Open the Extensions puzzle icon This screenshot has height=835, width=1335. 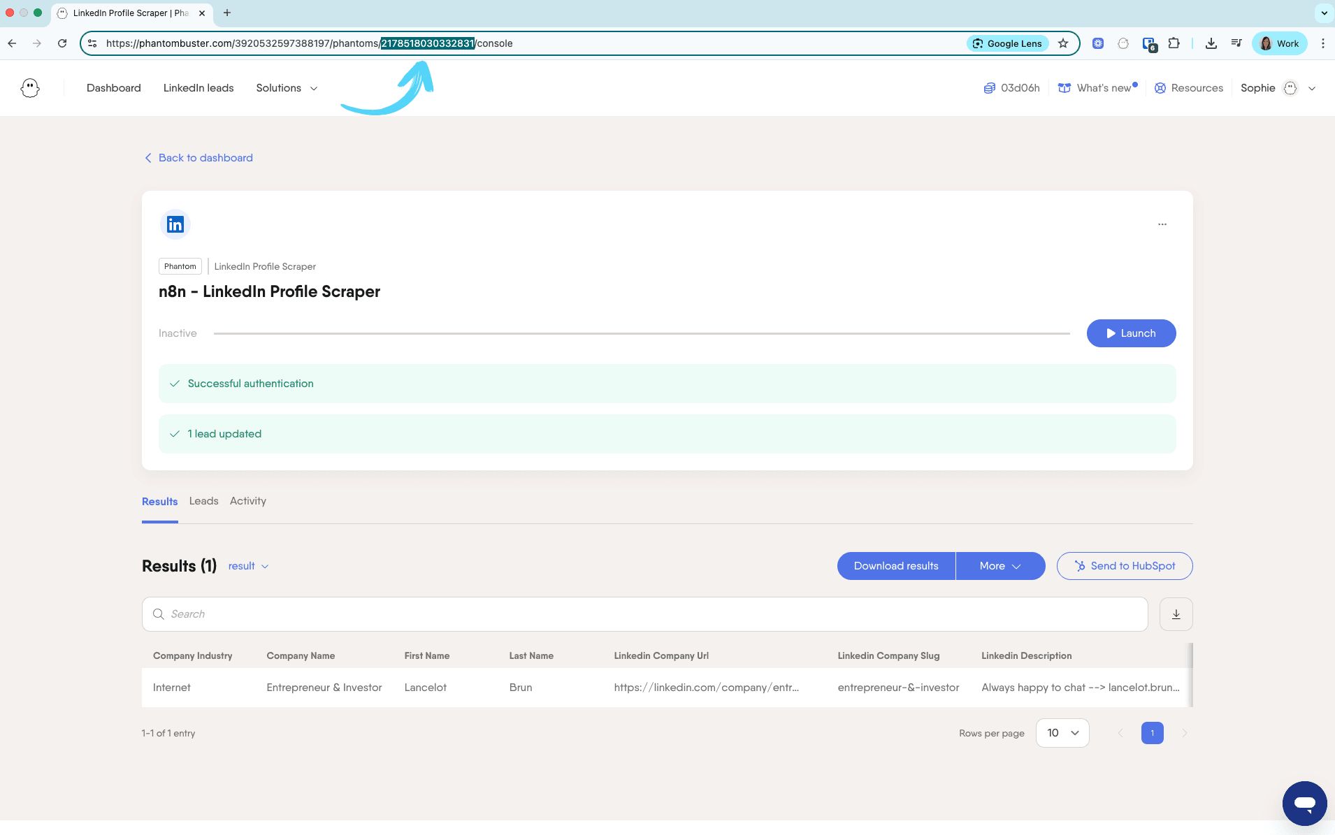(x=1174, y=43)
